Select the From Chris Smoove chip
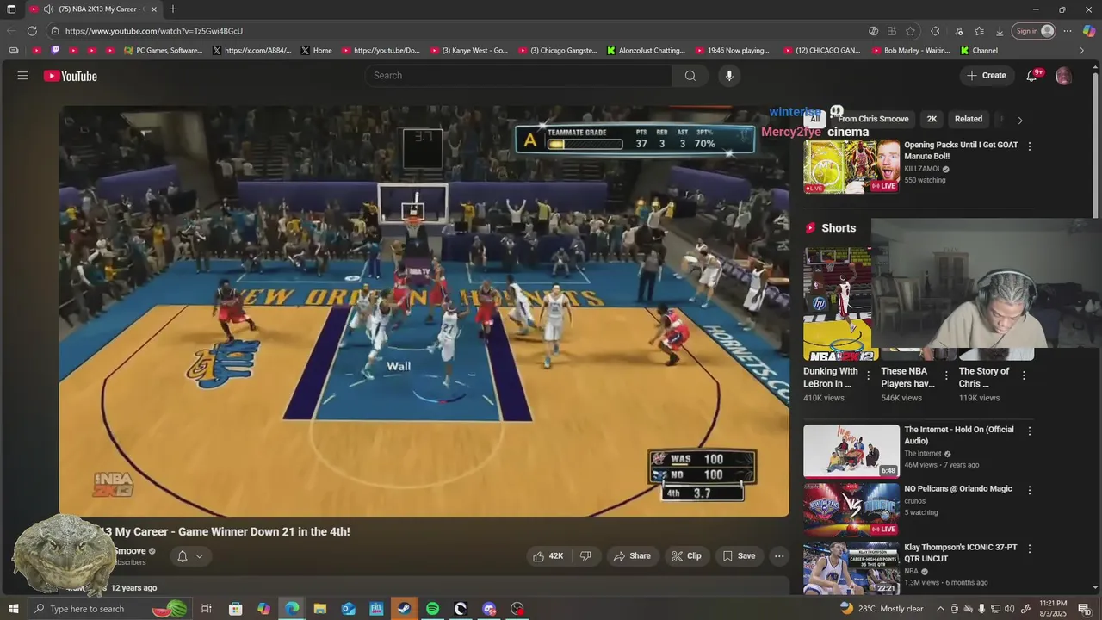This screenshot has width=1102, height=620. [x=873, y=119]
